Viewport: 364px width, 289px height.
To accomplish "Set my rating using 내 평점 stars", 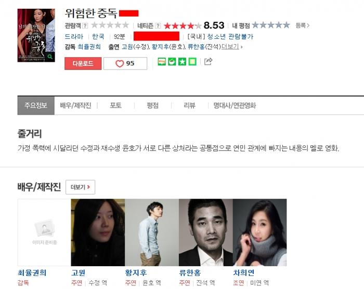I will [x=271, y=25].
